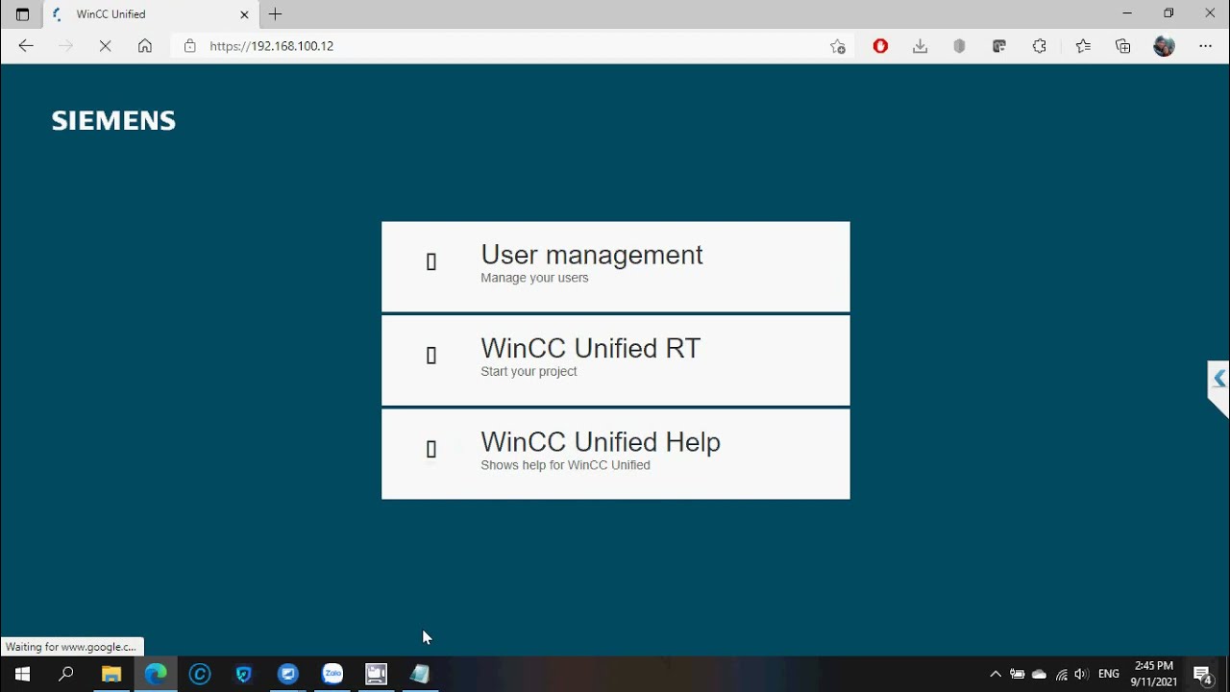1230x692 pixels.
Task: Click the OneDrive cloud tray icon
Action: coord(1039,674)
